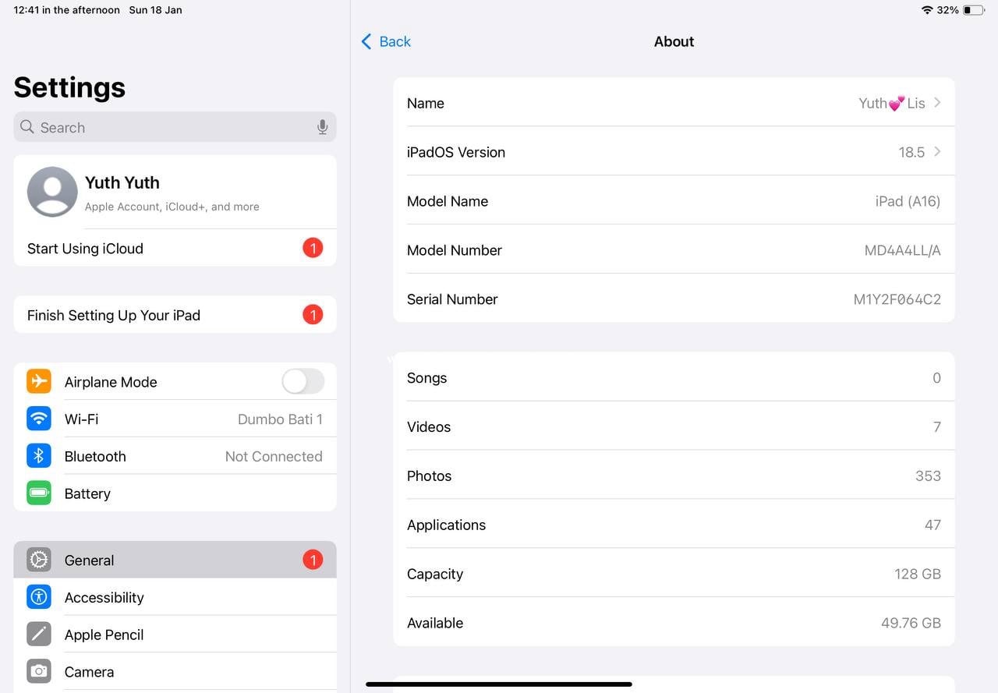Viewport: 998px width, 693px height.
Task: Toggle the Airplane Mode switch
Action: click(x=303, y=381)
